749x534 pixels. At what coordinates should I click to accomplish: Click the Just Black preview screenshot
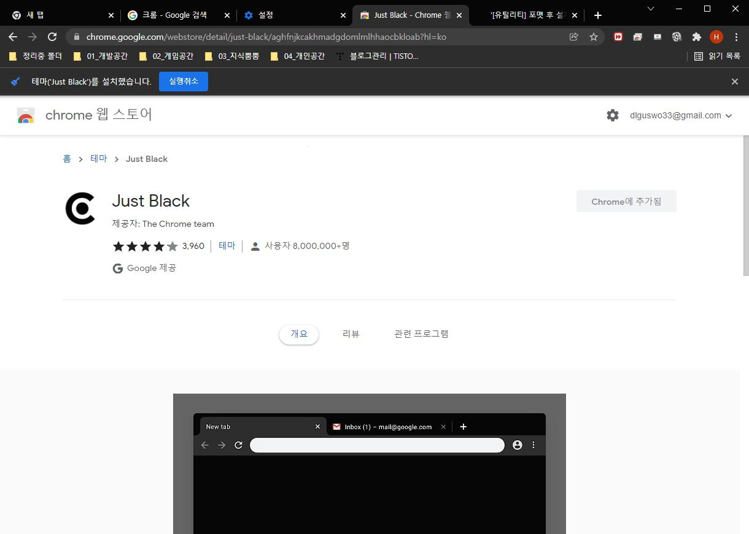(369, 463)
